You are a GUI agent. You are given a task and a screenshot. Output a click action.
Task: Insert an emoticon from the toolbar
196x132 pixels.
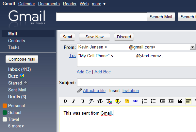127,101
